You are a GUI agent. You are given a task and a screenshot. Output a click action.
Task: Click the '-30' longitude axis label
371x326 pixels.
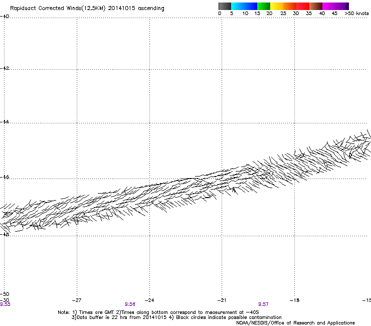coord(5,300)
